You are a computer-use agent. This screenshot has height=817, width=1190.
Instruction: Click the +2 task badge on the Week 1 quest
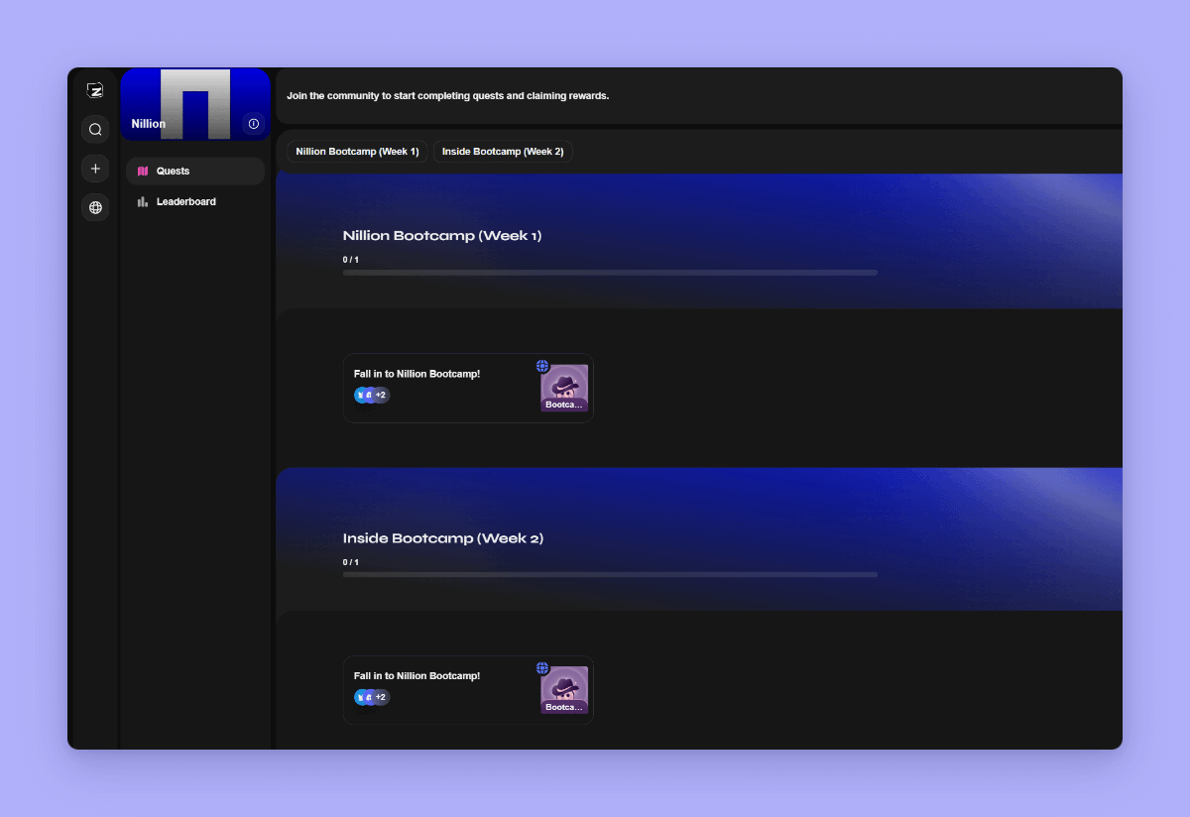[x=380, y=395]
